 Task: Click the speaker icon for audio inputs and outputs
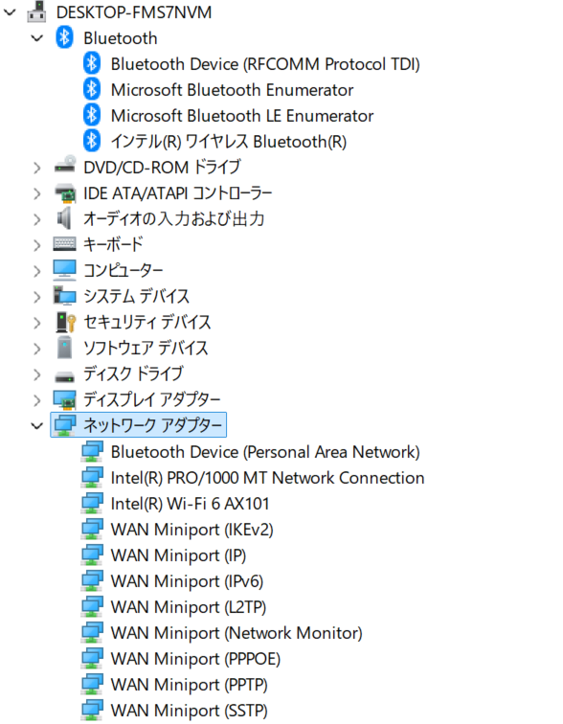pos(64,218)
